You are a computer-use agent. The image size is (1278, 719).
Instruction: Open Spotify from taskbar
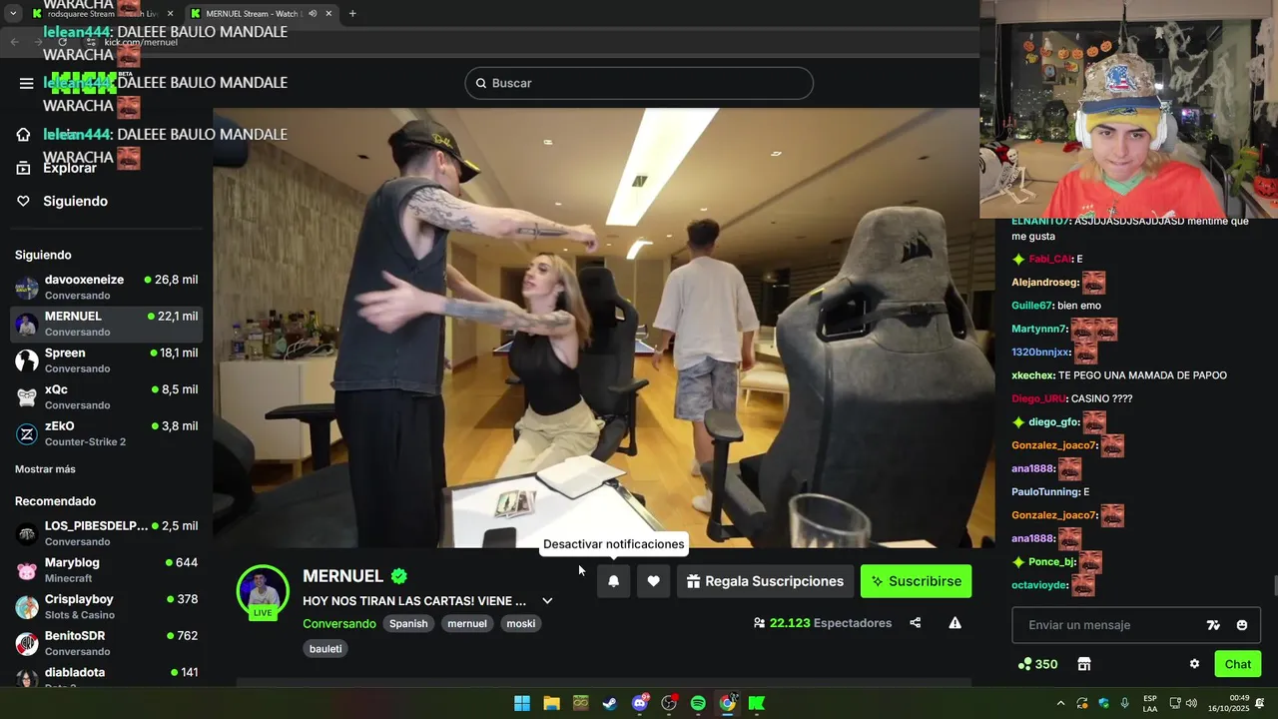tap(698, 703)
